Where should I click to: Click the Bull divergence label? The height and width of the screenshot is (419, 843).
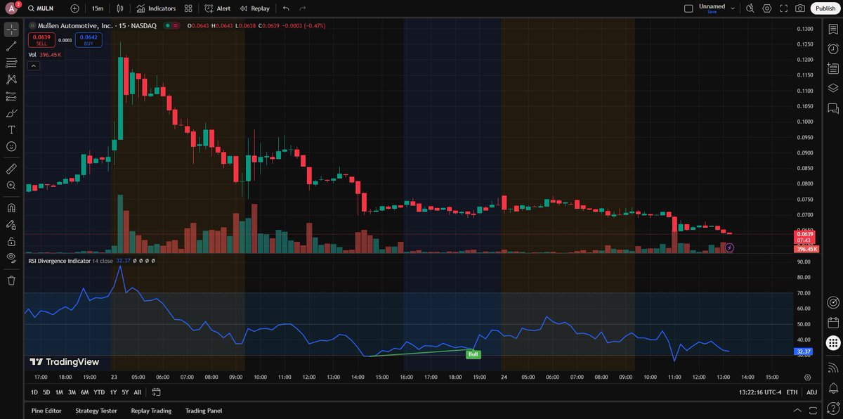[x=473, y=354]
